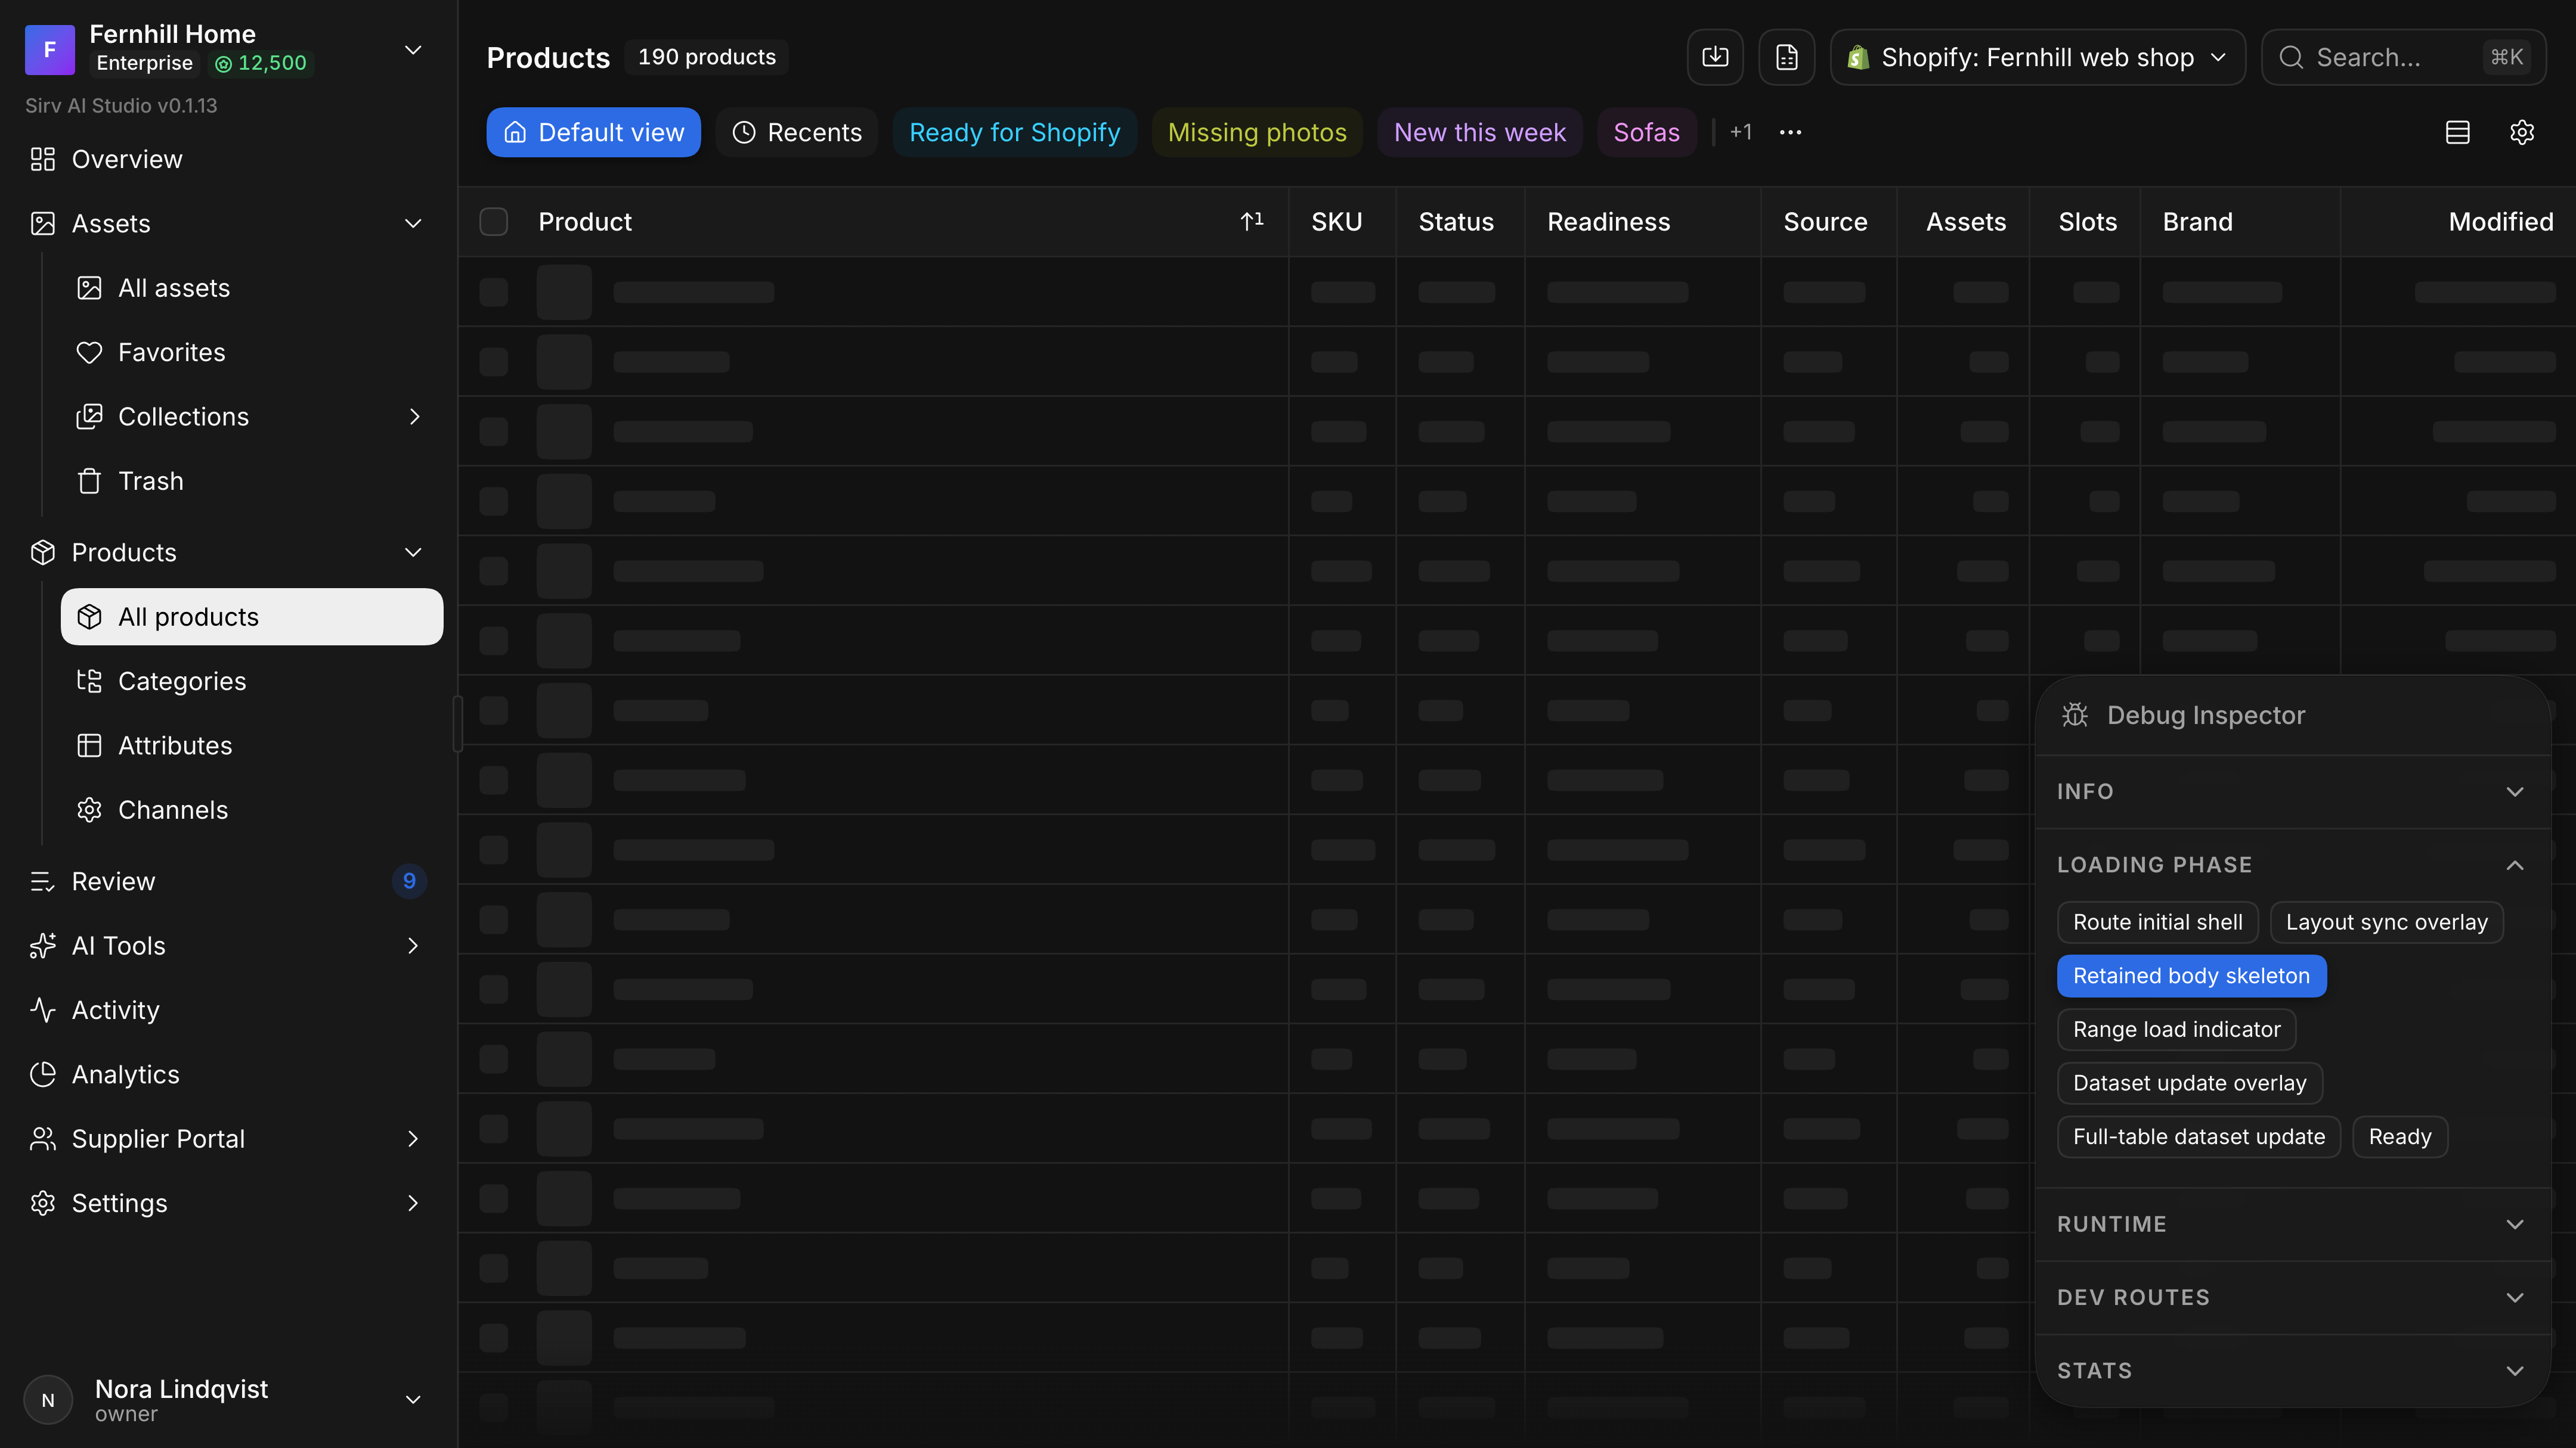Open table settings gear icon

click(x=2522, y=132)
